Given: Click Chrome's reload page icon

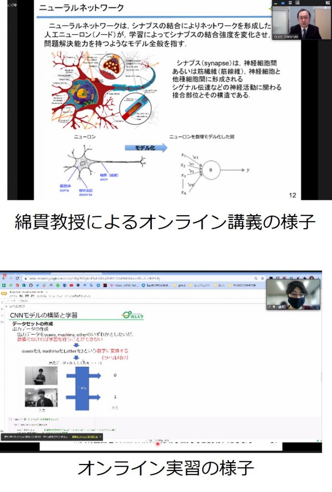Looking at the screenshot, I should (17, 278).
